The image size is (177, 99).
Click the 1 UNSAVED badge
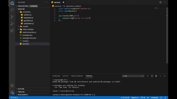click(33, 6)
